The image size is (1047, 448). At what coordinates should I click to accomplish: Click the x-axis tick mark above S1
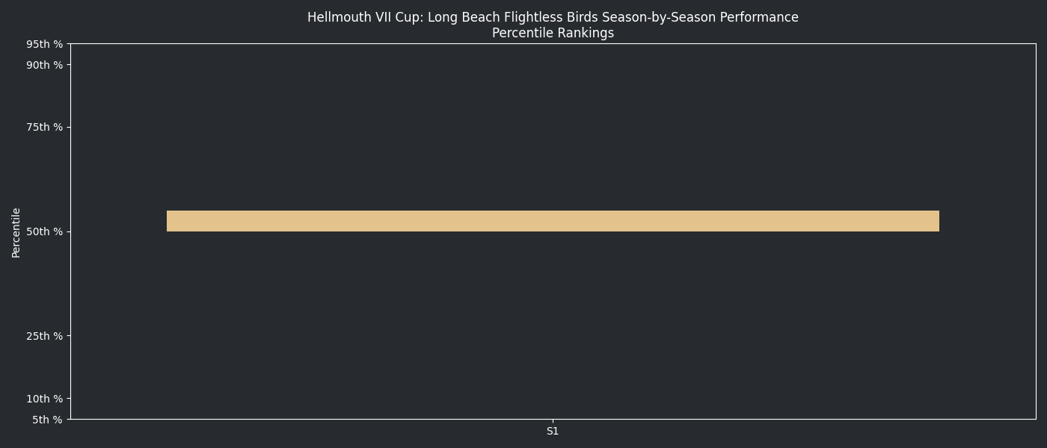click(x=553, y=421)
